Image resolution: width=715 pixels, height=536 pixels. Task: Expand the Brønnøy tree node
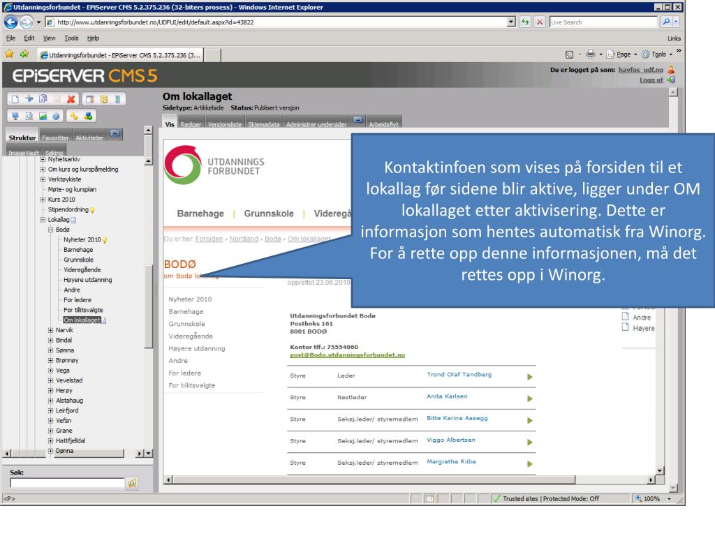(50, 360)
